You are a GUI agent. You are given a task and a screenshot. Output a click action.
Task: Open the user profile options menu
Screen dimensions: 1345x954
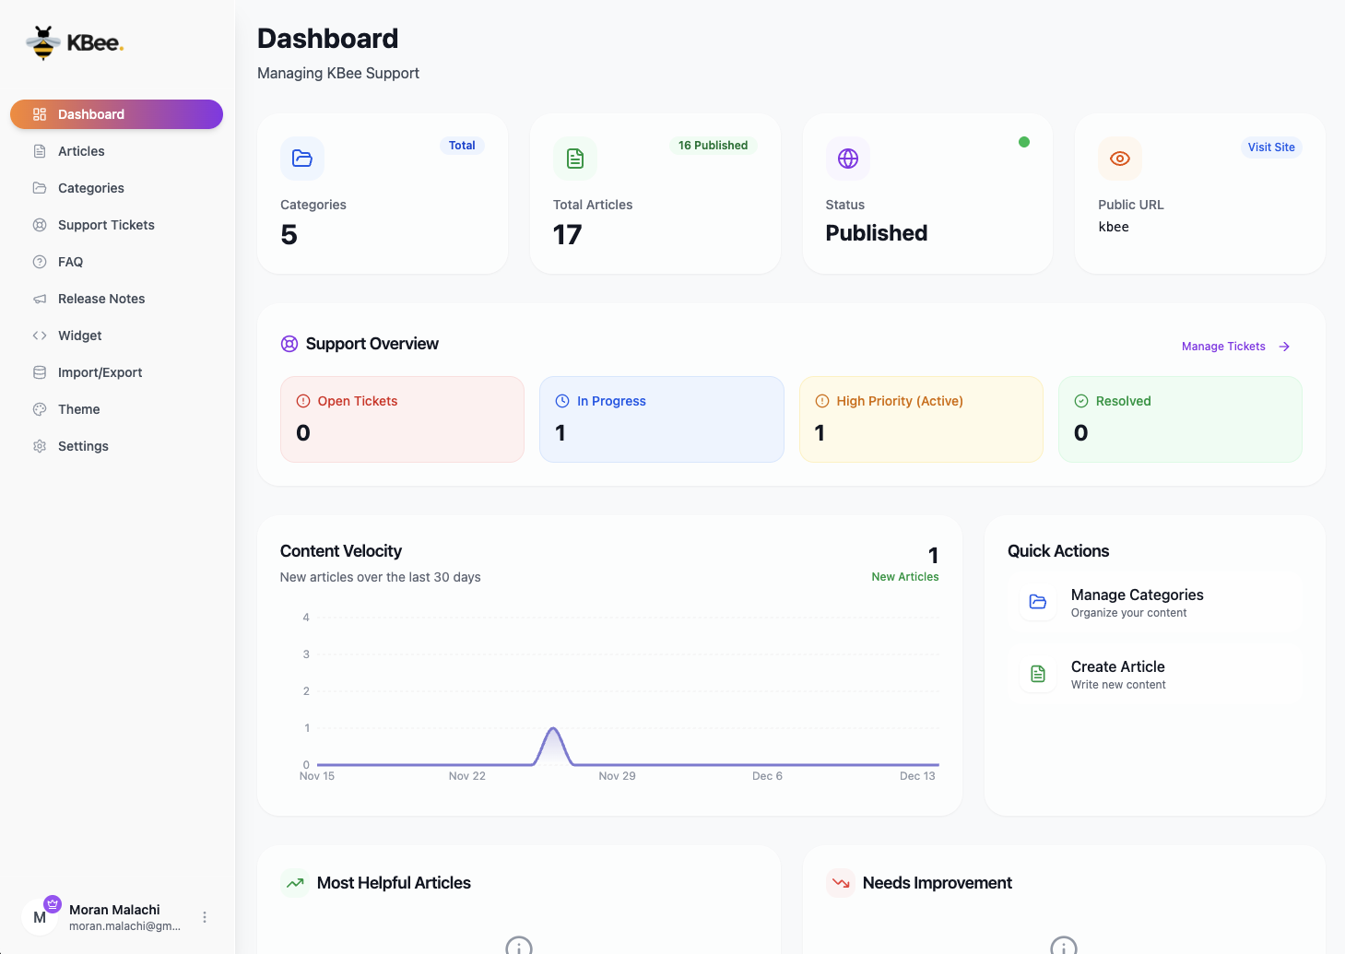pos(204,917)
